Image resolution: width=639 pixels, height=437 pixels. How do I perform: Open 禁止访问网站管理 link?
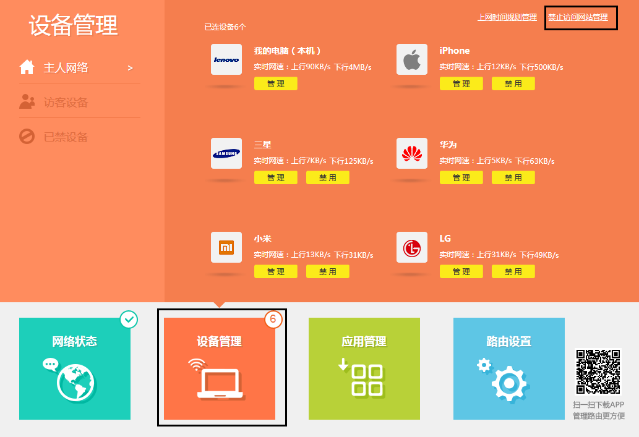(x=580, y=18)
